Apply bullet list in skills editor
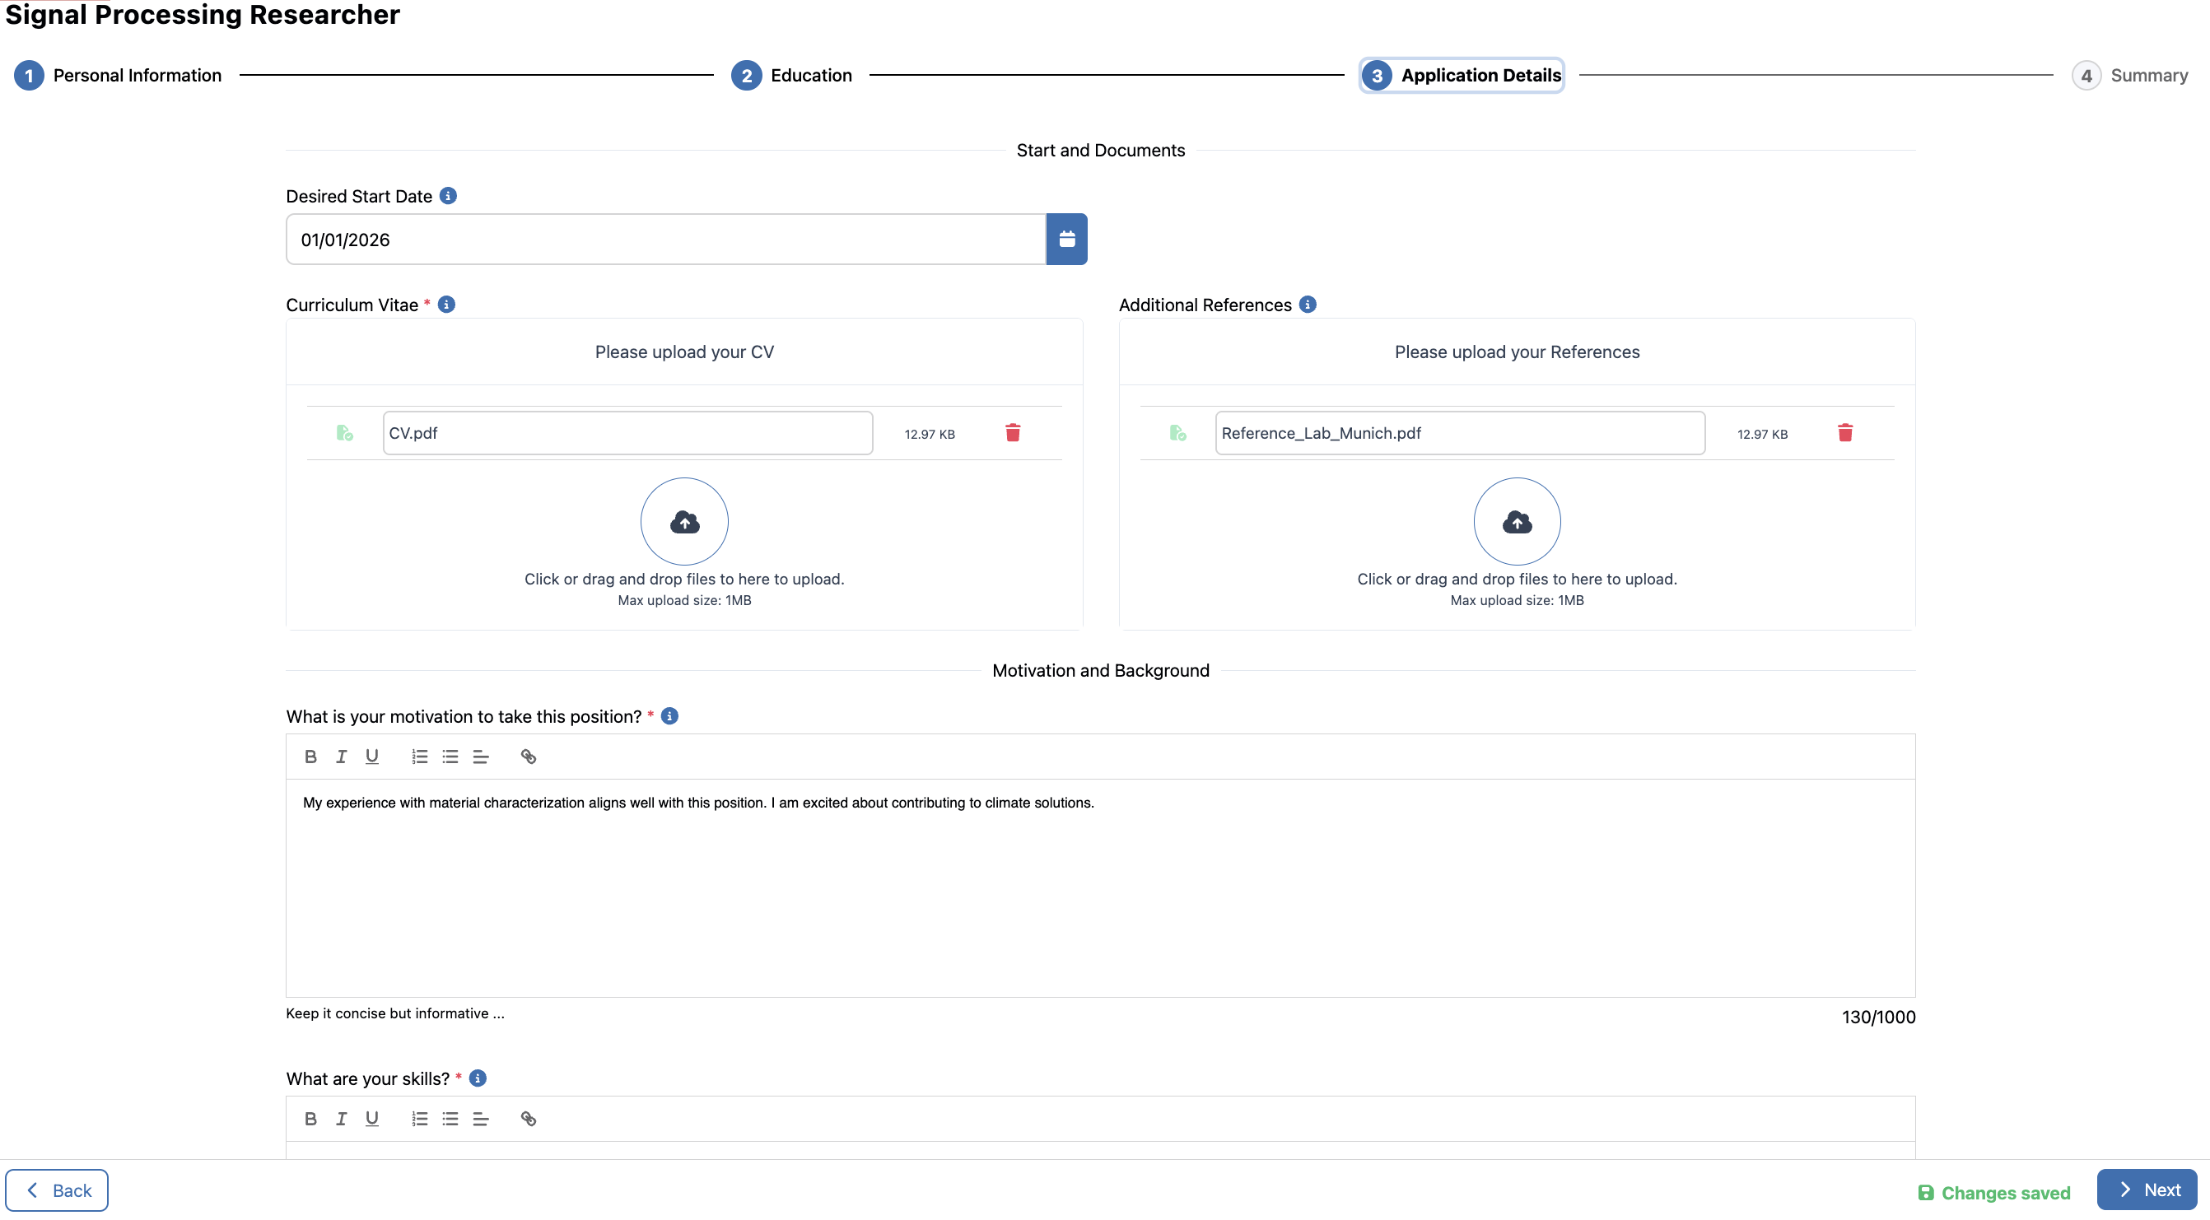The image size is (2210, 1220). tap(450, 1118)
